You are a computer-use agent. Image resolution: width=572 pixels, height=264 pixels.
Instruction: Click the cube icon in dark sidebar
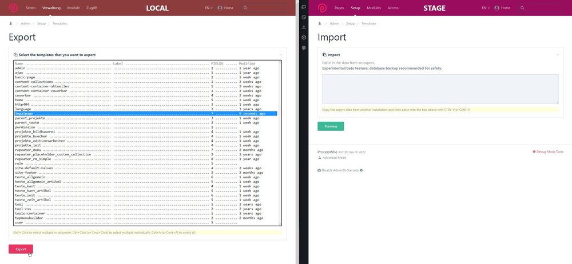[x=304, y=38]
